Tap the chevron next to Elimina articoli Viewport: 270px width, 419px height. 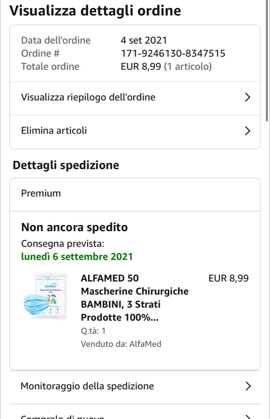(x=247, y=131)
